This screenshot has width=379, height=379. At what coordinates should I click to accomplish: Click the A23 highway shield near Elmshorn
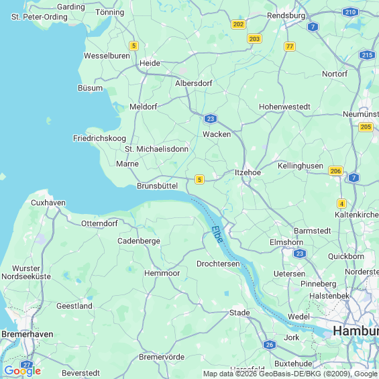coord(300,254)
